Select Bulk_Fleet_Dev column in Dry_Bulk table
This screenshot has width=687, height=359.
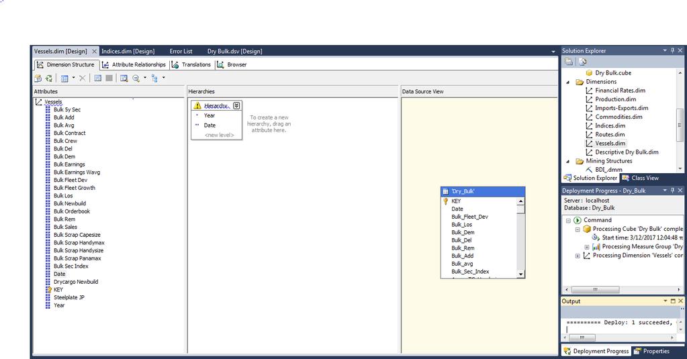pos(469,217)
